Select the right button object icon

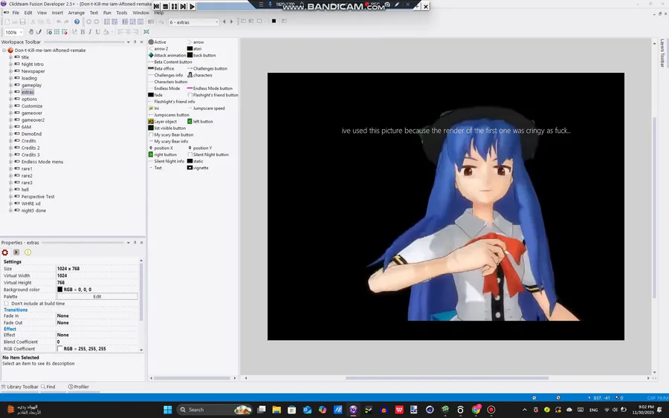click(x=151, y=154)
